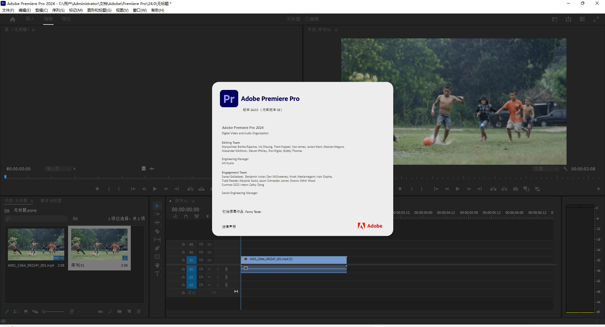Toggle Snap in timeline magnet icon
Viewport: 605px width, 327px height.
point(186,216)
